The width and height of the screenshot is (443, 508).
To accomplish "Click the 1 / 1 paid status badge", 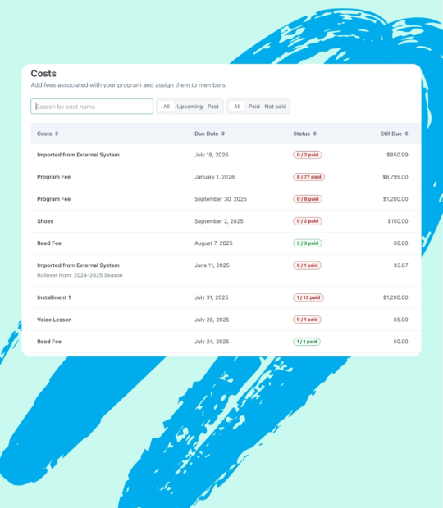I will tap(307, 342).
